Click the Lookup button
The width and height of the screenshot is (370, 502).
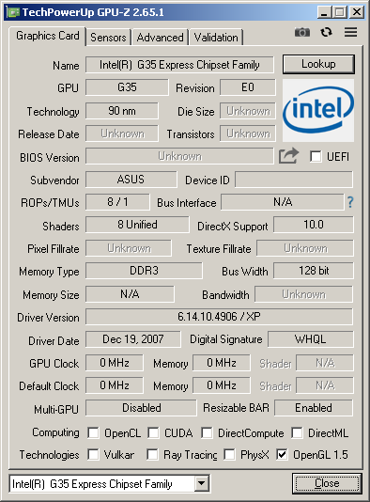[318, 64]
